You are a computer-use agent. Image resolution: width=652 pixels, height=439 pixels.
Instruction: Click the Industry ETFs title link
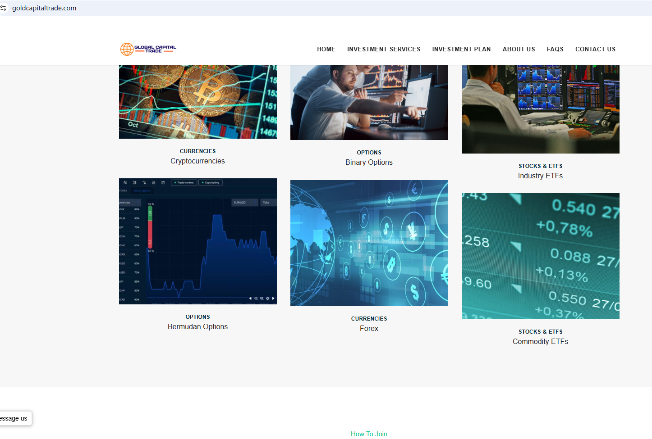pyautogui.click(x=540, y=176)
